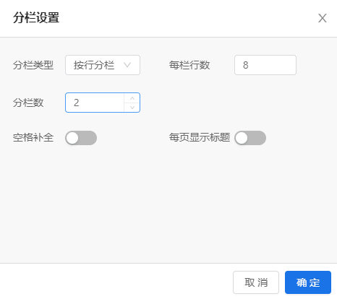Close the 分栏设置 dialog with X icon

[x=323, y=18]
